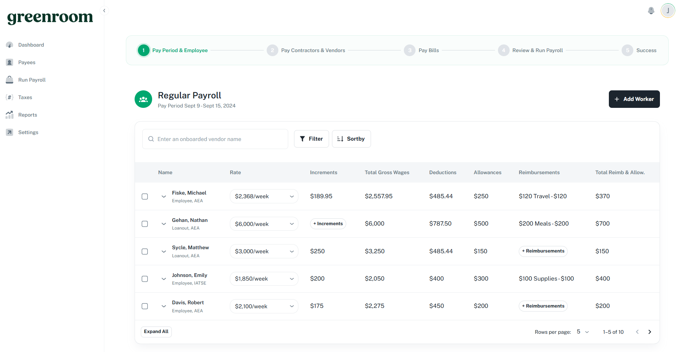Tick the checkbox for Sycle, Matthew
The width and height of the screenshot is (680, 352).
point(145,251)
